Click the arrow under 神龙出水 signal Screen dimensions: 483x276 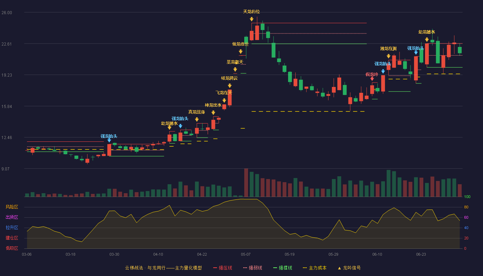point(213,112)
